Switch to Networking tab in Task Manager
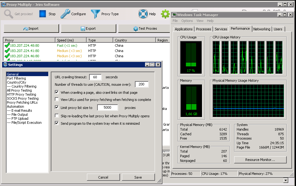 262,29
